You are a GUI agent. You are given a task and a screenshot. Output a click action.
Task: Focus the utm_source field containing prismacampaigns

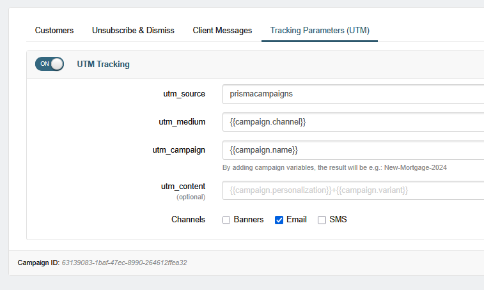(x=353, y=94)
